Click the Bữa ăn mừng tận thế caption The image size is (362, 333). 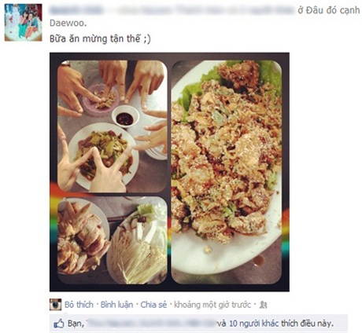[100, 38]
